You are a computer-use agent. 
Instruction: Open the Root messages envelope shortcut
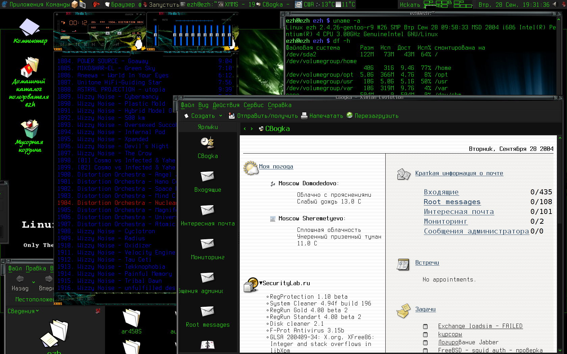point(207,311)
